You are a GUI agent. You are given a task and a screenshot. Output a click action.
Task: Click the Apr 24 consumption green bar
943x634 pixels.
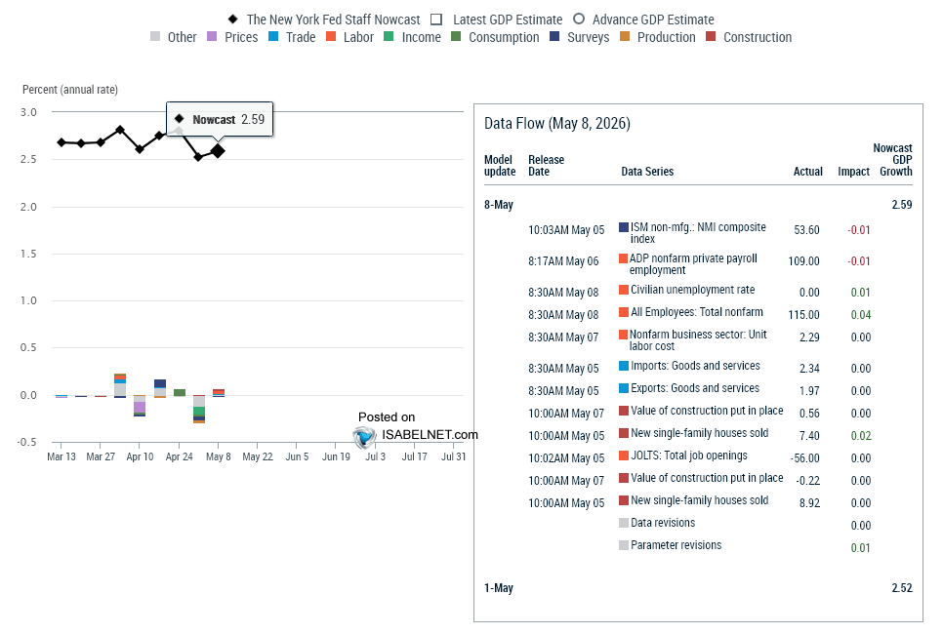click(180, 392)
